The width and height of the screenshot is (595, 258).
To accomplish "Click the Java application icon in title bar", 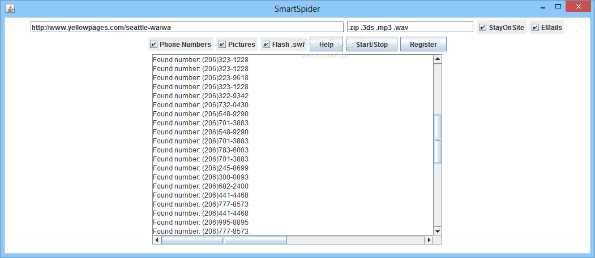I will 10,8.
